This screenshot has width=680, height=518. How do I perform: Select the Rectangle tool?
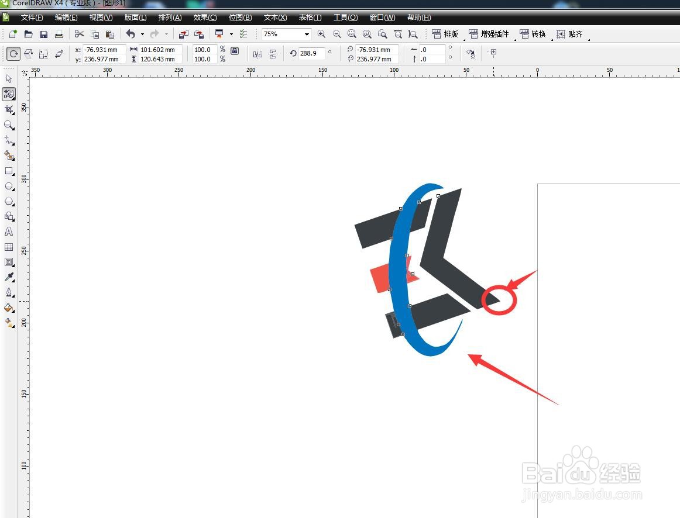tap(9, 171)
